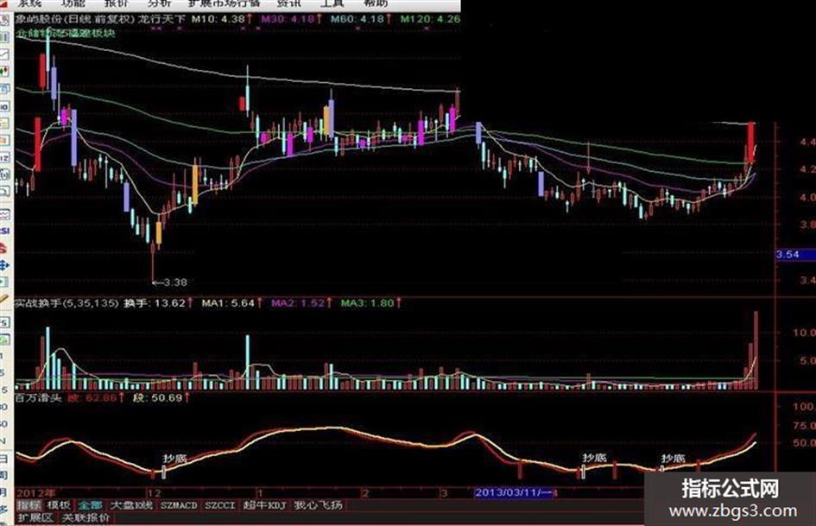Click the 龙行天下 indicator name
Image resolution: width=816 pixels, height=526 pixels.
[161, 19]
